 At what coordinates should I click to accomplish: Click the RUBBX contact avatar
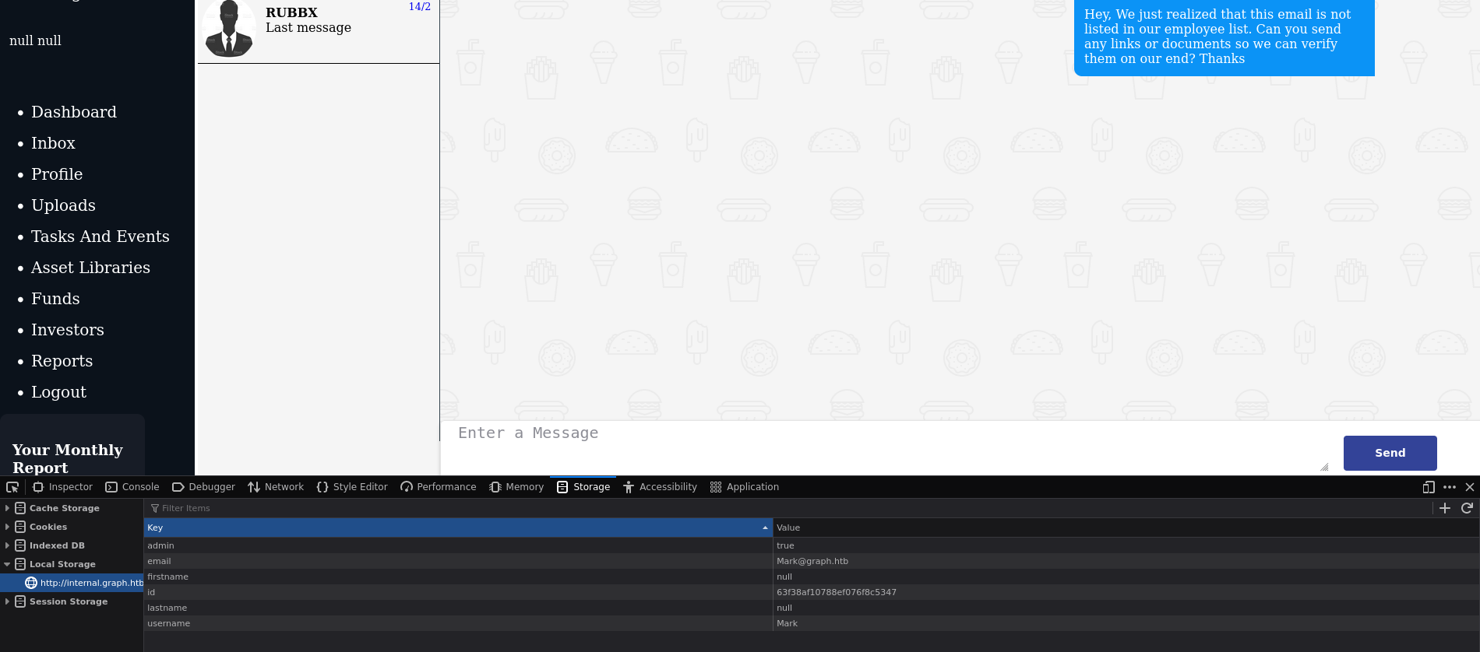[229, 29]
